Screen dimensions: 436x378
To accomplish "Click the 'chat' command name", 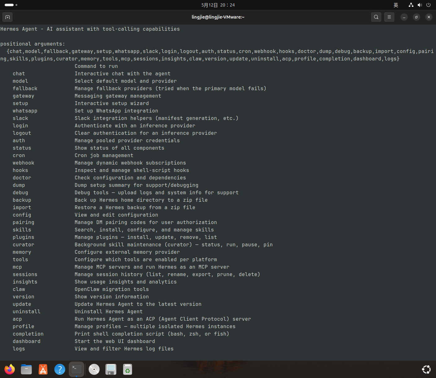I will (19, 74).
